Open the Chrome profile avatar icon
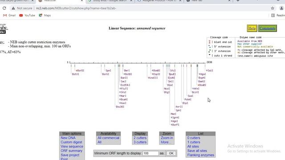Screen dimensions: 285x160 [x=281, y=8]
